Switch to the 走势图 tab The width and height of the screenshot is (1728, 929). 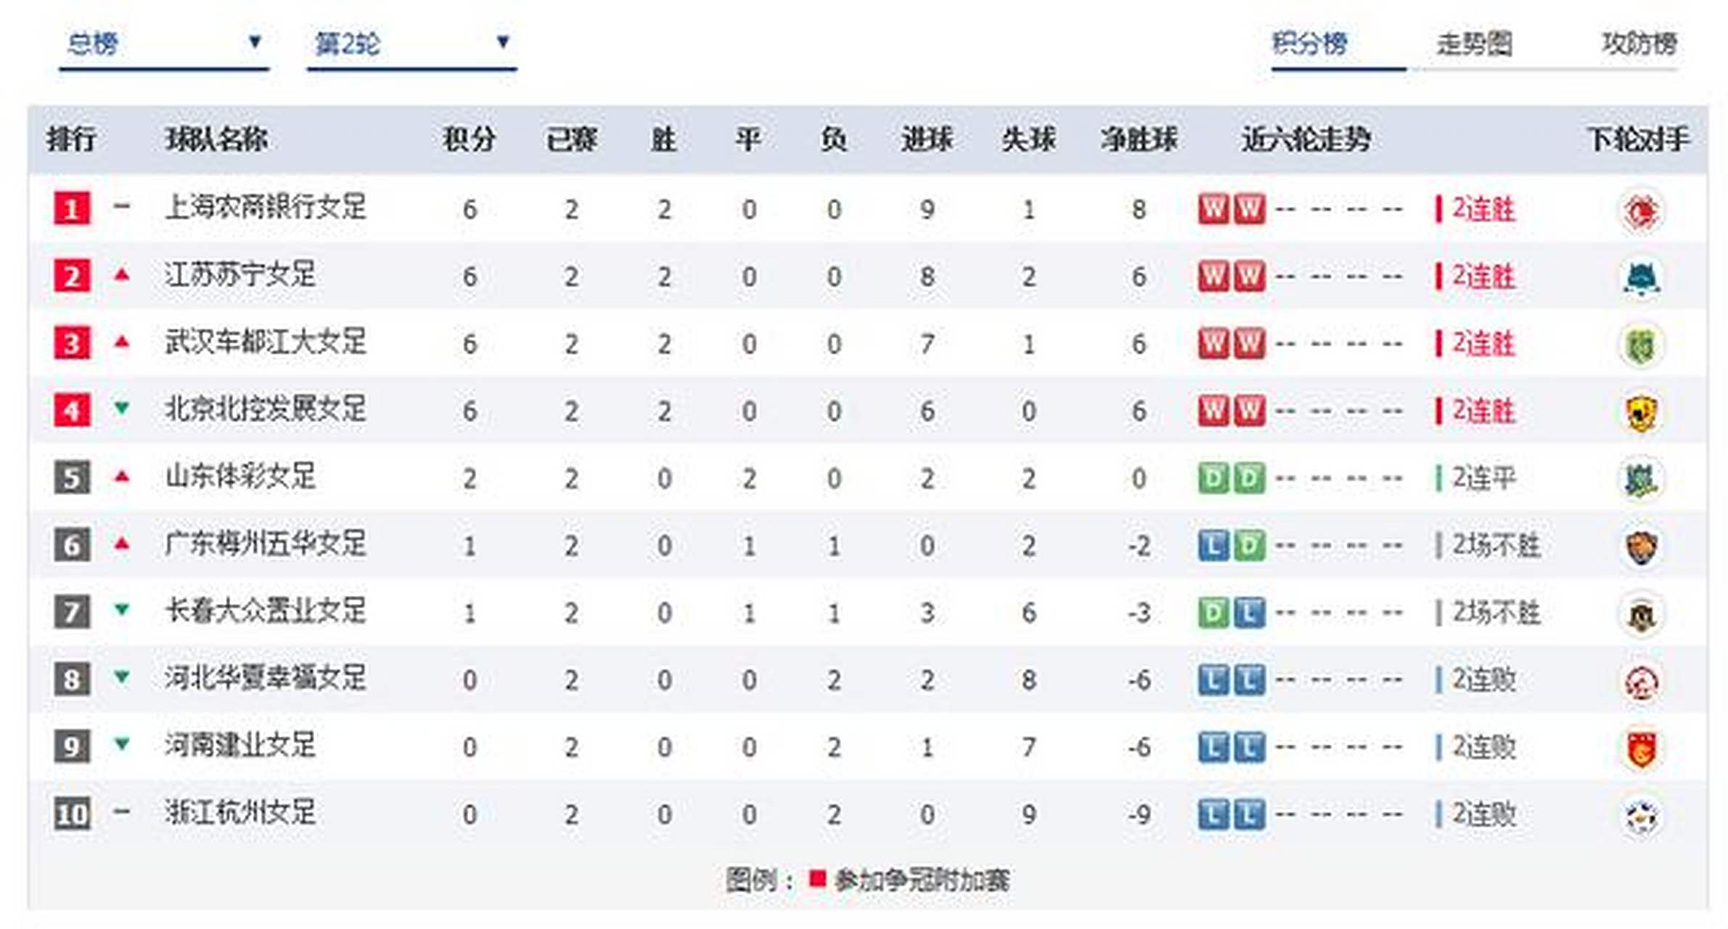pyautogui.click(x=1474, y=44)
